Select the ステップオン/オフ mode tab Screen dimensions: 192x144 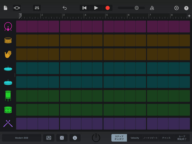pyautogui.click(x=119, y=138)
